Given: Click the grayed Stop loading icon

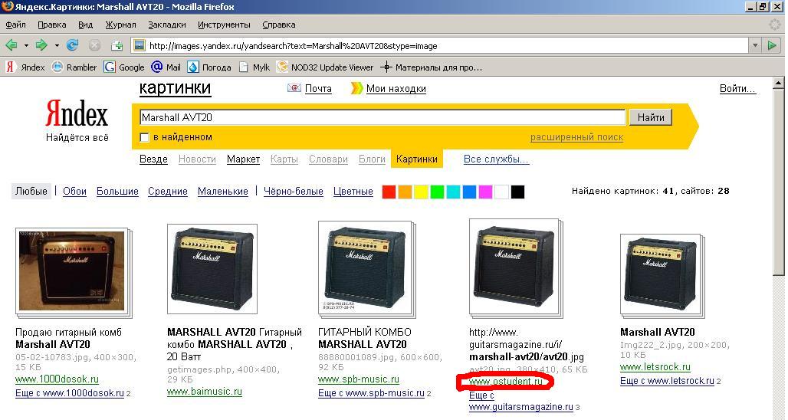Looking at the screenshot, I should 94,45.
